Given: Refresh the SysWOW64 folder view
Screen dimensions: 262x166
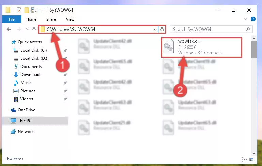Looking at the screenshot, I should 162,30.
